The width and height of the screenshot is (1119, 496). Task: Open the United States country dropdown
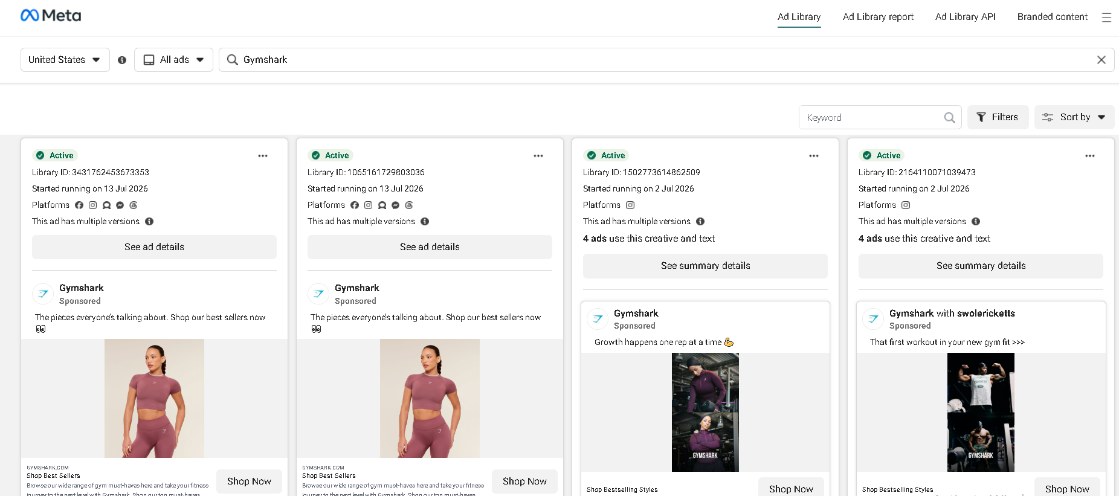(65, 60)
